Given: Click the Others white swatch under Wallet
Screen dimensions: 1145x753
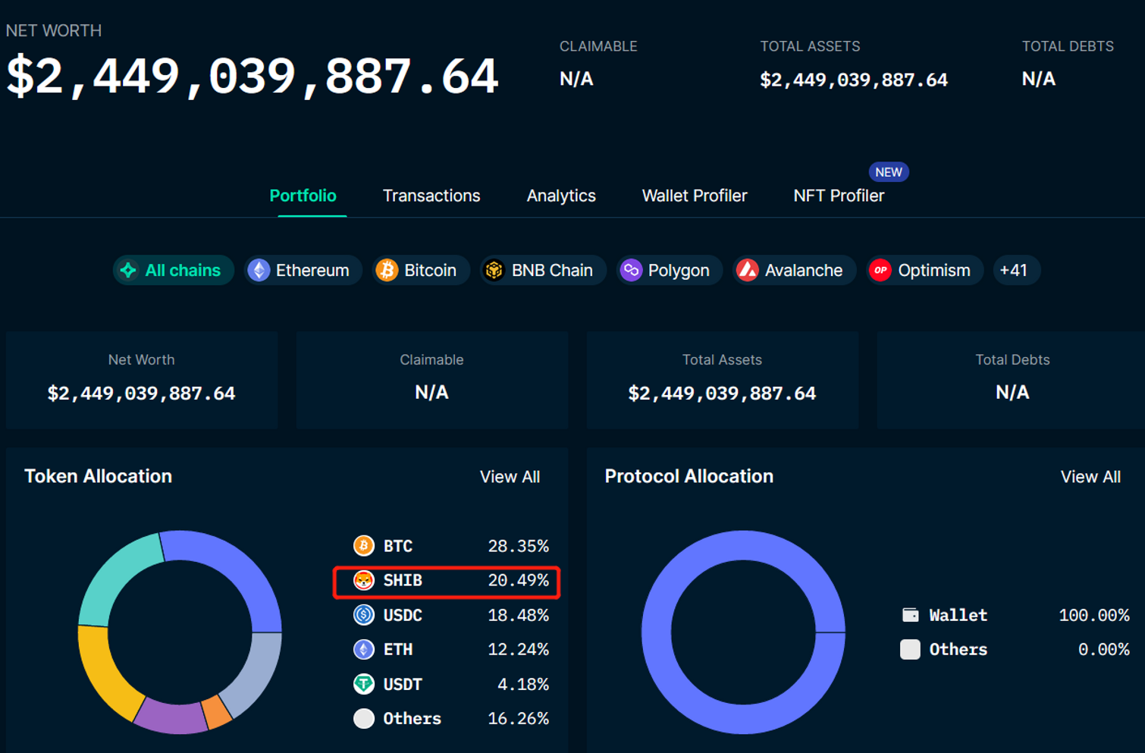Looking at the screenshot, I should (910, 649).
